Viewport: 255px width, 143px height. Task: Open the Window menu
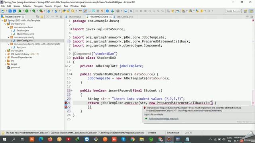tap(75, 6)
